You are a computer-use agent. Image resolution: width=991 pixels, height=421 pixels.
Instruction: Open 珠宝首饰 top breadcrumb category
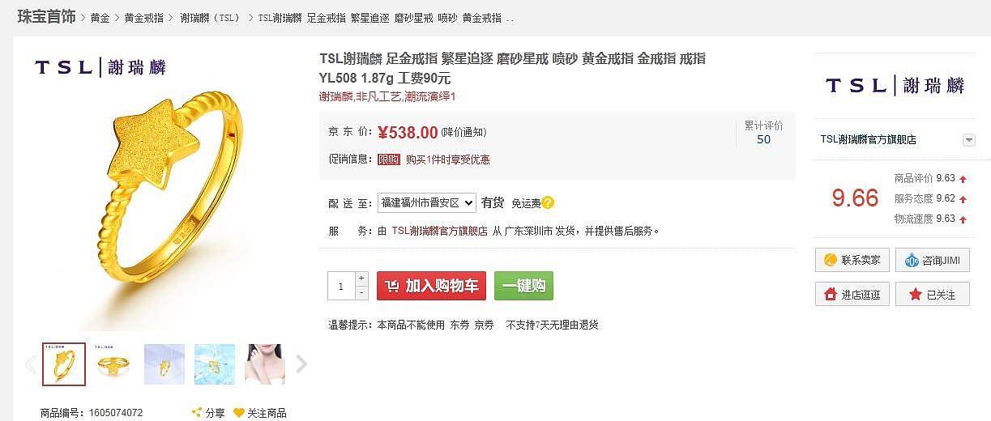pyautogui.click(x=47, y=17)
